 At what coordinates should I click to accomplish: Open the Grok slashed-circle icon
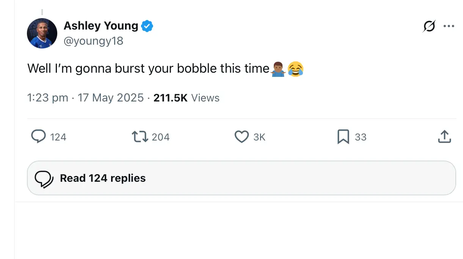[x=429, y=27]
